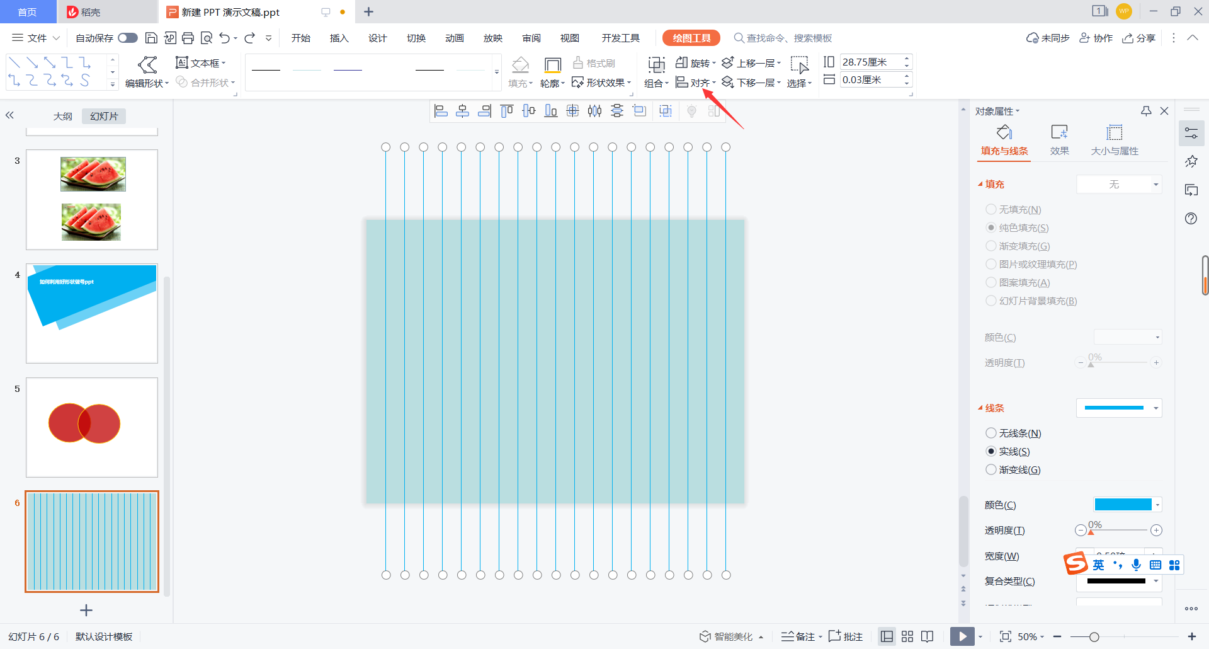
Task: Click the group objects icon in floating toolbar
Action: coord(666,112)
